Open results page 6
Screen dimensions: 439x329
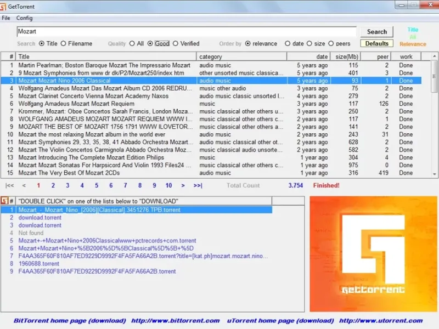pos(111,185)
